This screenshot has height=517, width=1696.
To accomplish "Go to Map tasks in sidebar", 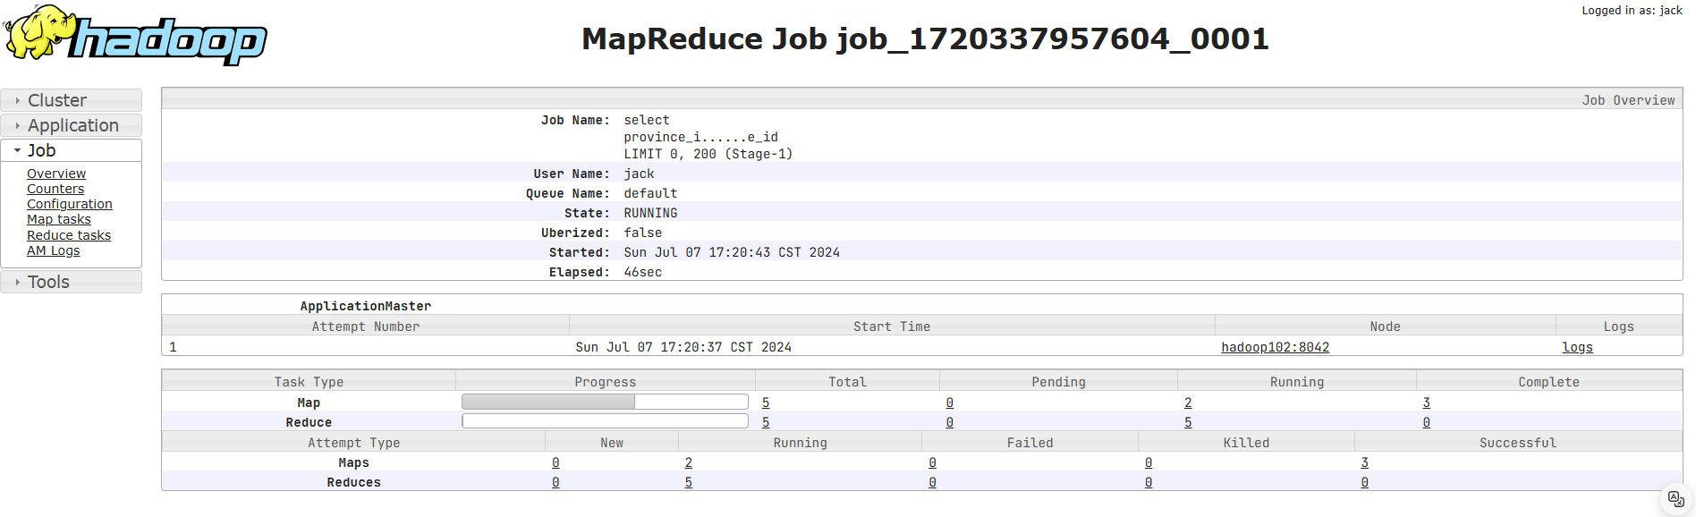I will (x=59, y=219).
